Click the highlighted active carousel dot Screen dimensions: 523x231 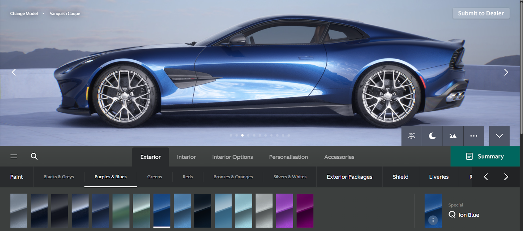point(243,135)
